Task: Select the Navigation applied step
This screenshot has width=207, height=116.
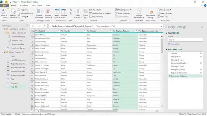Action: point(176,57)
